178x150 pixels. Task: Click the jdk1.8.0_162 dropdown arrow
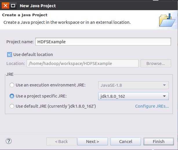164,96
